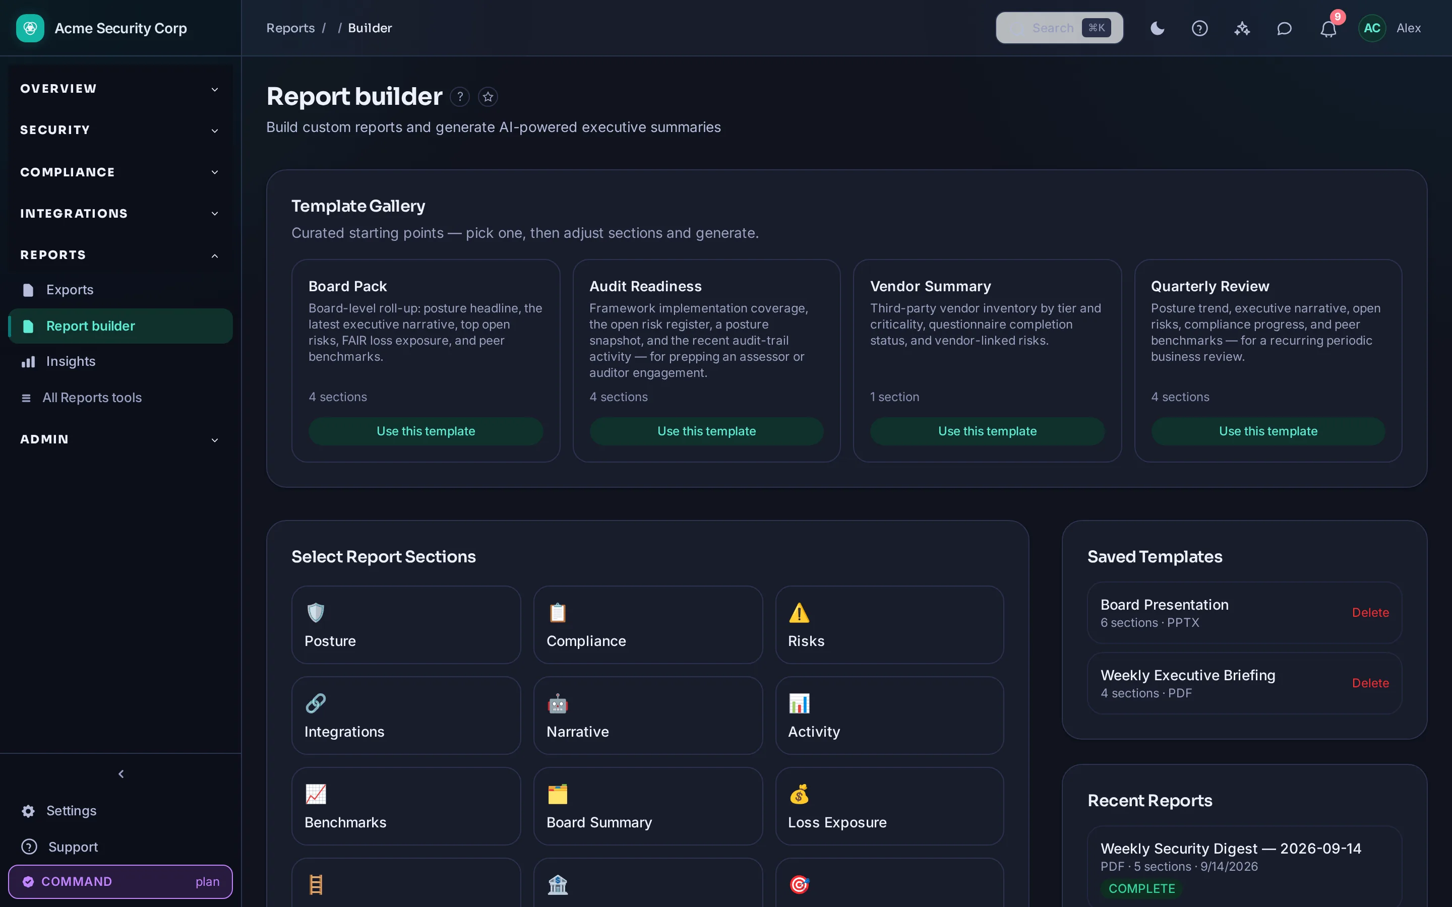Screen dimensions: 1452x907
Task: Click the Exports file icon in sidebar
Action: tap(28, 290)
